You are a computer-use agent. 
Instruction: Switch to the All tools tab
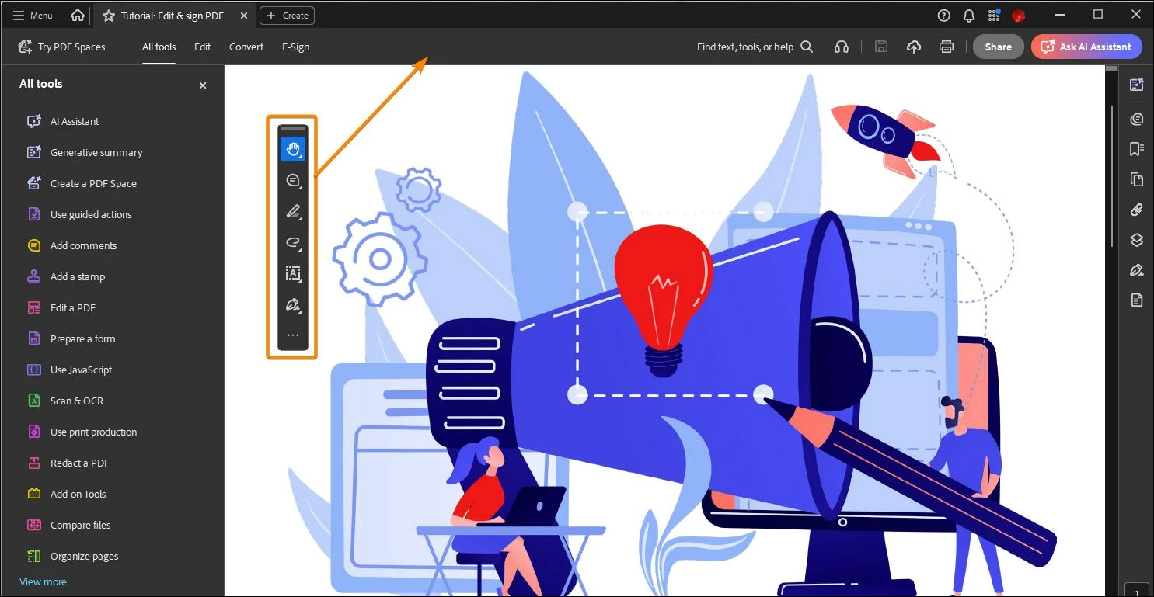pyautogui.click(x=159, y=47)
